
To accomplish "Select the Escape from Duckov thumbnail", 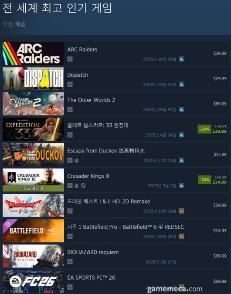I will (x=33, y=155).
